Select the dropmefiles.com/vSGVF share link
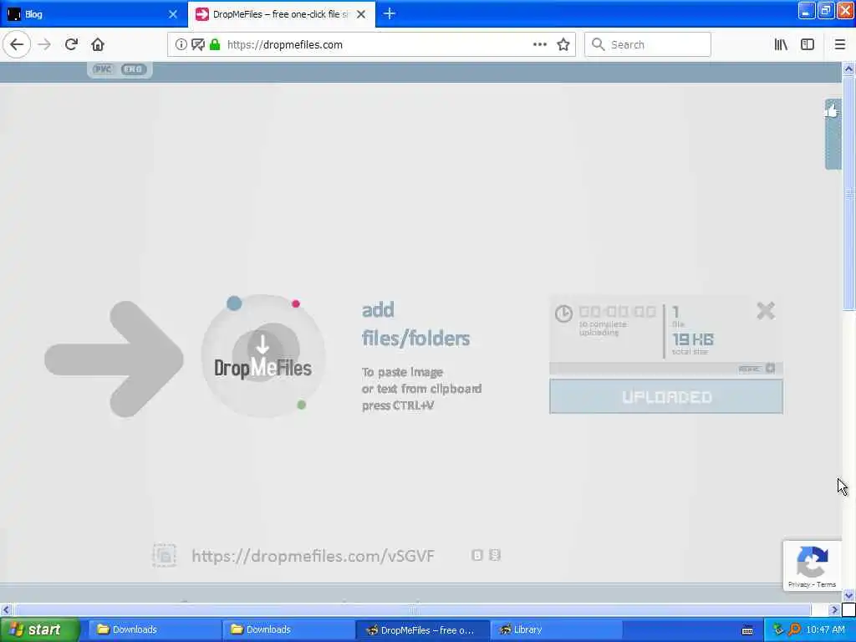Image resolution: width=856 pixels, height=642 pixels. [x=313, y=556]
